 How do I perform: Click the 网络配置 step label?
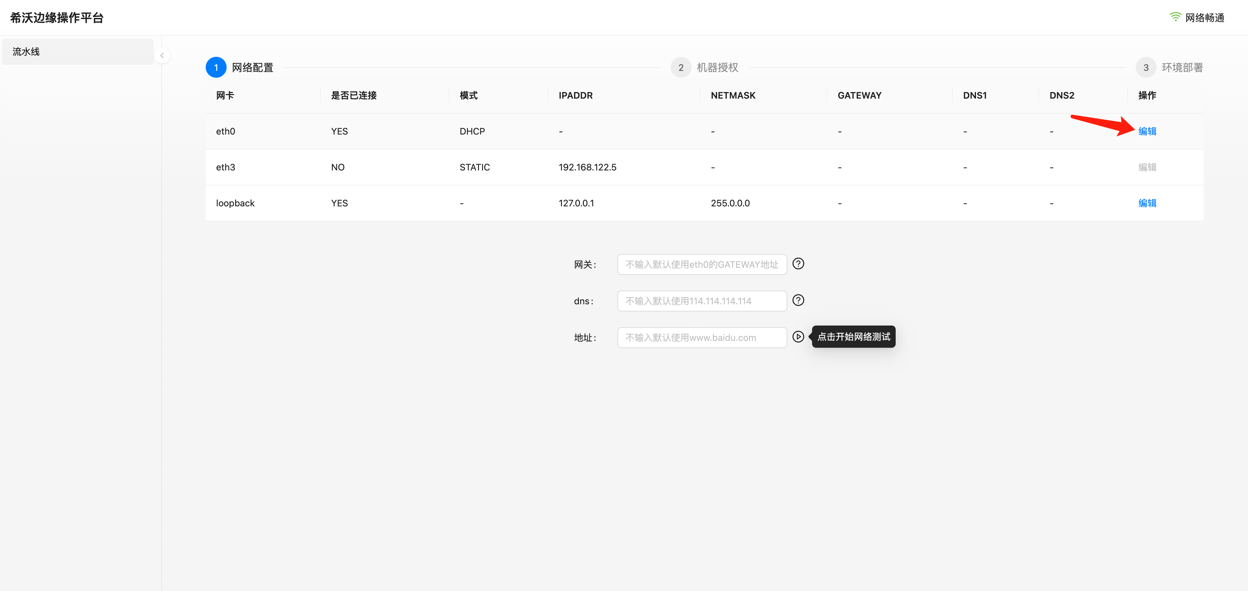(252, 67)
